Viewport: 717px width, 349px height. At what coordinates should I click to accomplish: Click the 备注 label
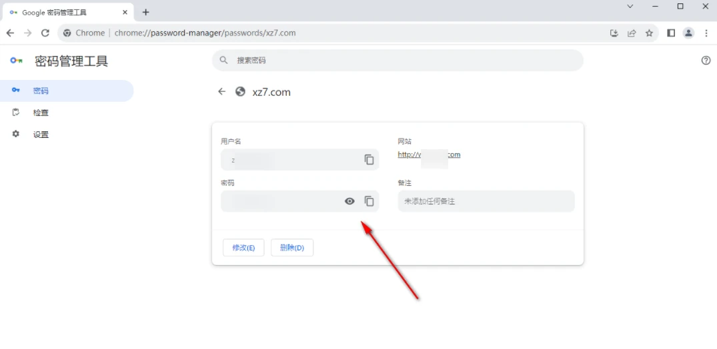(405, 182)
